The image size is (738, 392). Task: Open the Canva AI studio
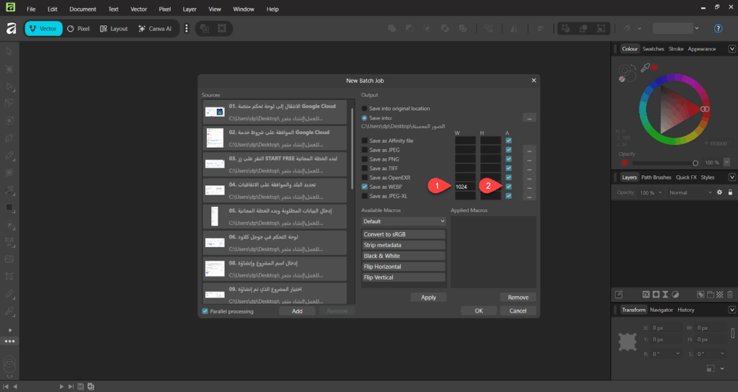coord(154,29)
